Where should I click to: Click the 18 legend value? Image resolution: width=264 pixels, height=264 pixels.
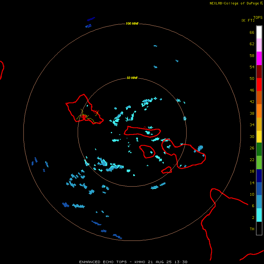pos(252,171)
